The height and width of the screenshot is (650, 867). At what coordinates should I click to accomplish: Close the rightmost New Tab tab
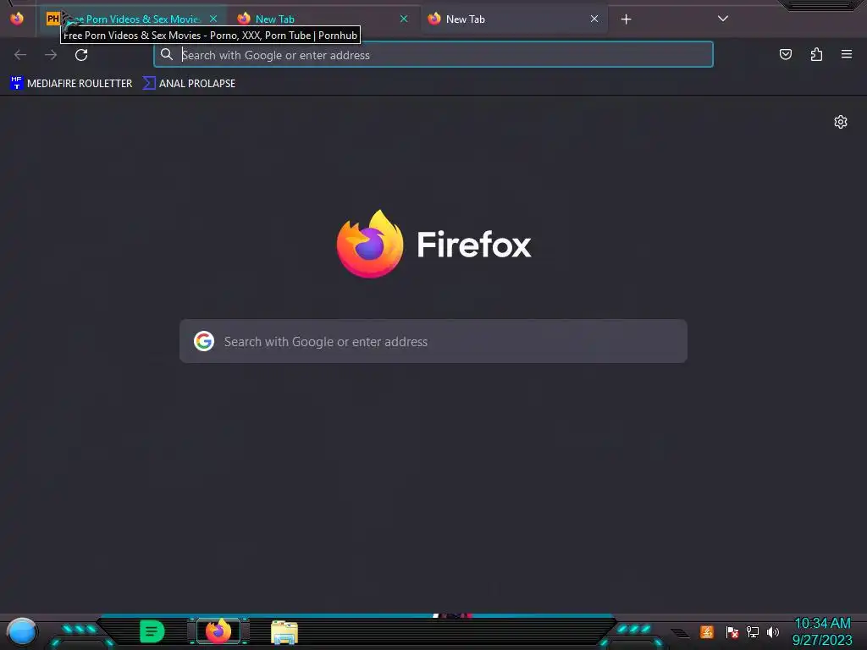pos(594,19)
